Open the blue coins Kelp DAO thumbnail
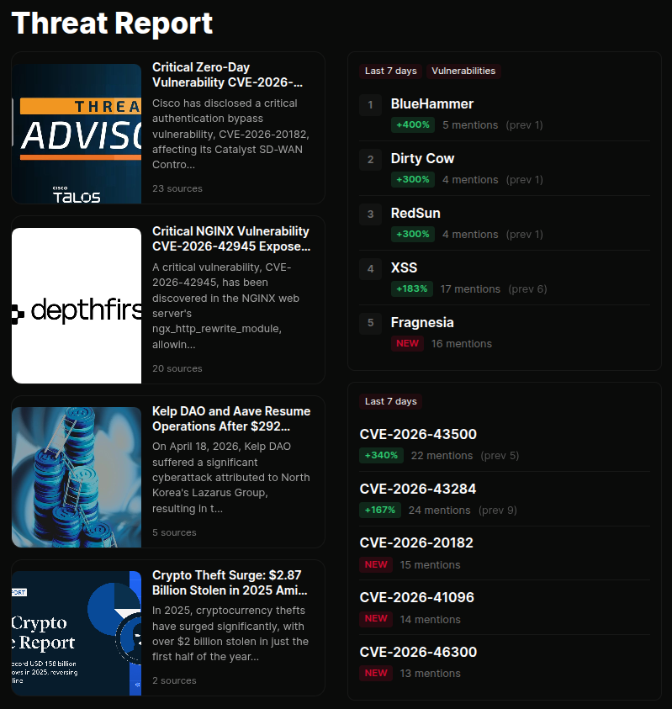 [77, 477]
